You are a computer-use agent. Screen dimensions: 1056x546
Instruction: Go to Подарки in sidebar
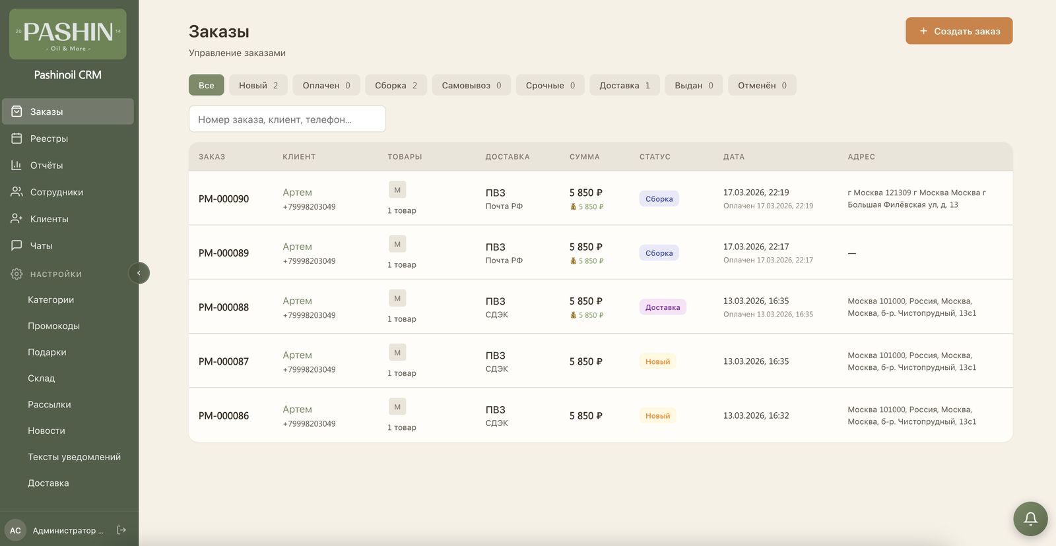click(47, 352)
